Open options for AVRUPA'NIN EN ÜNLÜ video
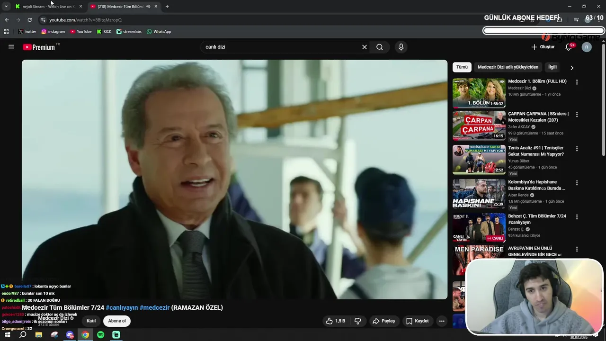 pos(577,249)
